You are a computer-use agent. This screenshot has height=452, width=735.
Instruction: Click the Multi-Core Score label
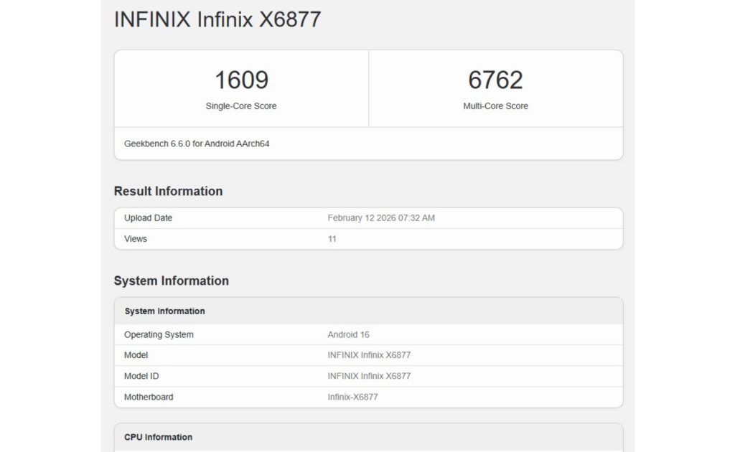(497, 106)
